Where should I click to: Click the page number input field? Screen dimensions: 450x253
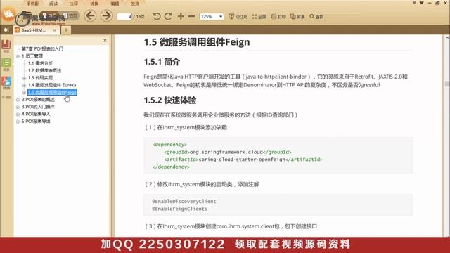[124, 16]
